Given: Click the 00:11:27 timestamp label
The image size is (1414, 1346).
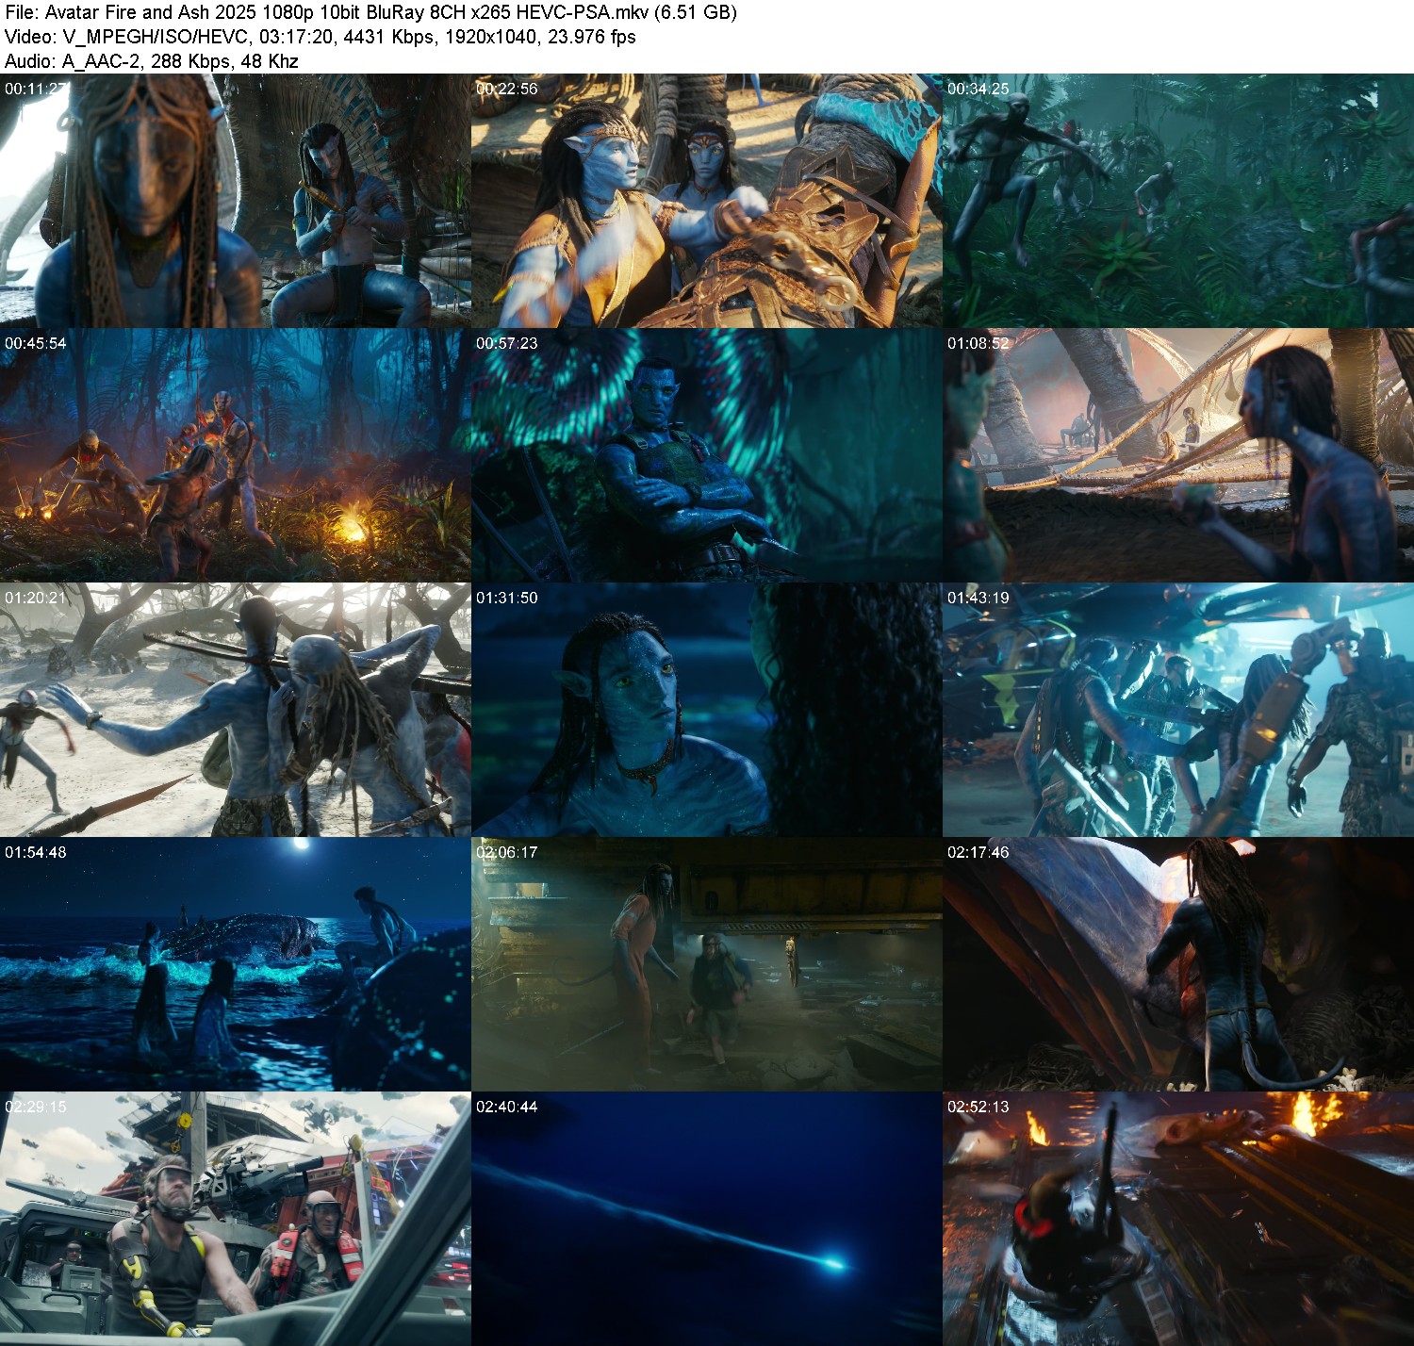Looking at the screenshot, I should (36, 89).
